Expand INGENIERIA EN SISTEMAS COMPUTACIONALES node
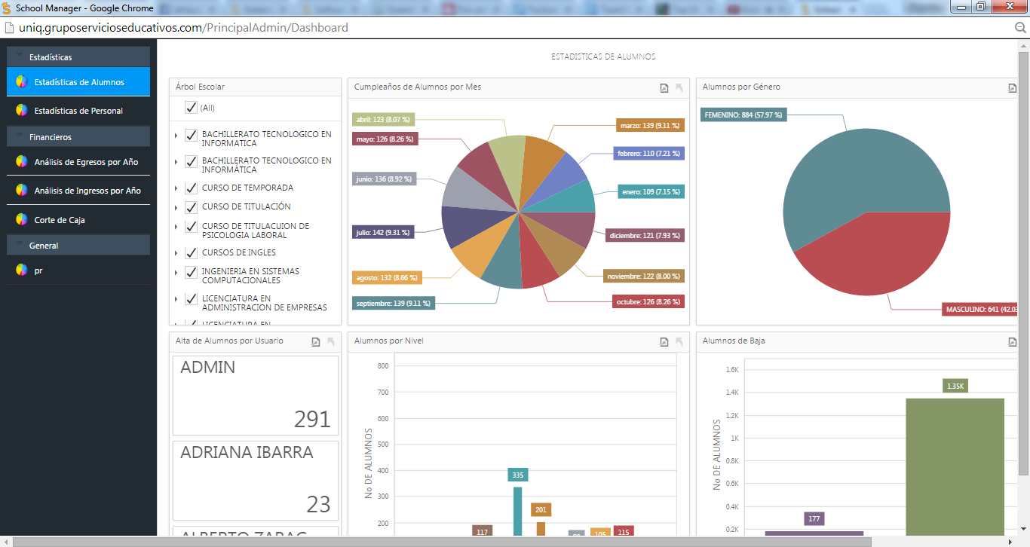1030x547 pixels. pos(176,272)
